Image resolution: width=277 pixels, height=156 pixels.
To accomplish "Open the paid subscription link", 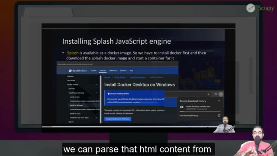I will pyautogui.click(x=149, y=102).
